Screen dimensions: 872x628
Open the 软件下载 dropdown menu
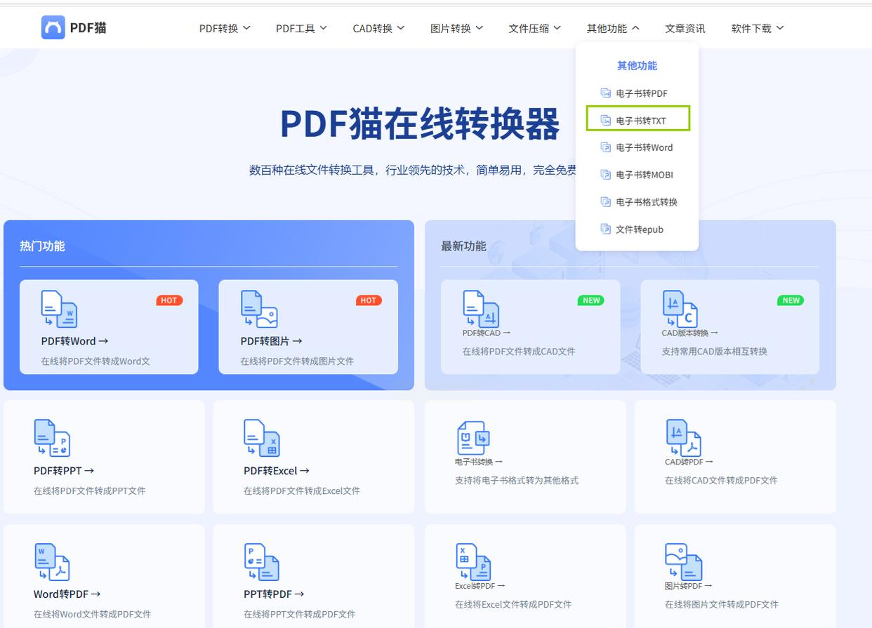[x=757, y=28]
